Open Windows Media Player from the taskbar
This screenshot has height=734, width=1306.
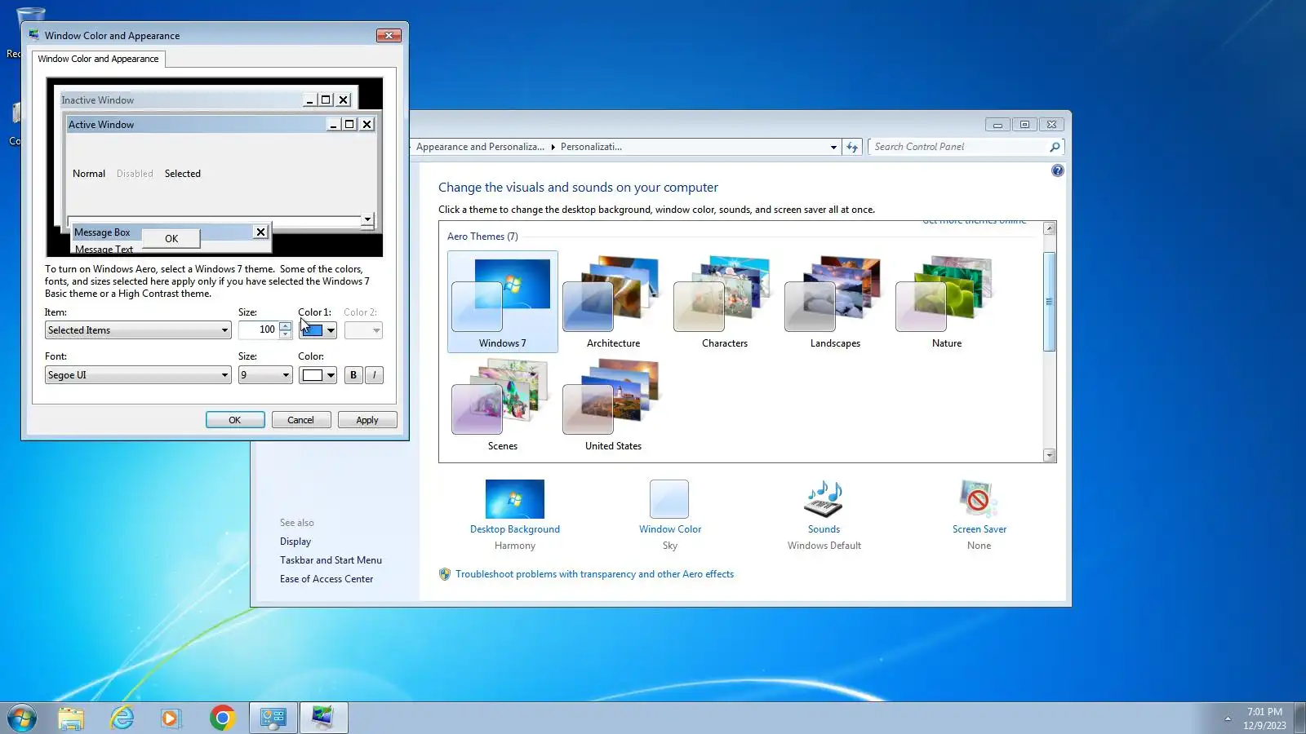(x=170, y=718)
